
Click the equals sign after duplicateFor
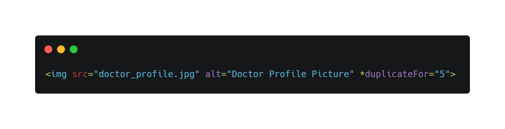point(432,74)
